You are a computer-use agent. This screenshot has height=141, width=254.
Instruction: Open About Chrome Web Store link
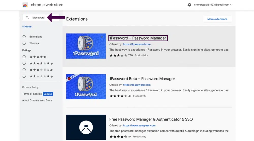pos(37,100)
